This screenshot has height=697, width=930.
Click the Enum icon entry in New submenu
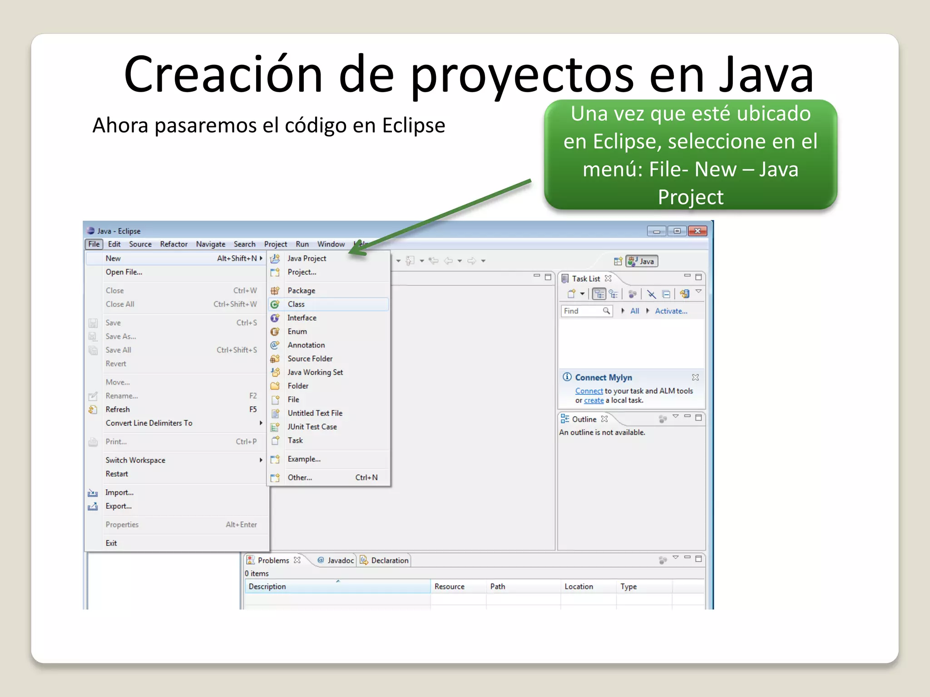point(275,331)
